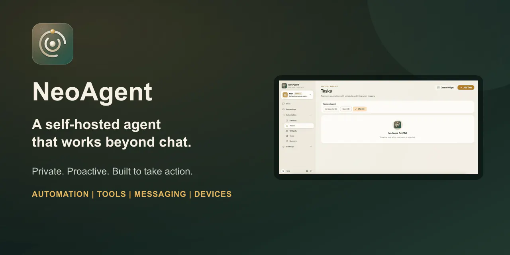Click the 'AUTOMATION | TOOLS | MESSAGING | DEVICES' line

pyautogui.click(x=132, y=194)
